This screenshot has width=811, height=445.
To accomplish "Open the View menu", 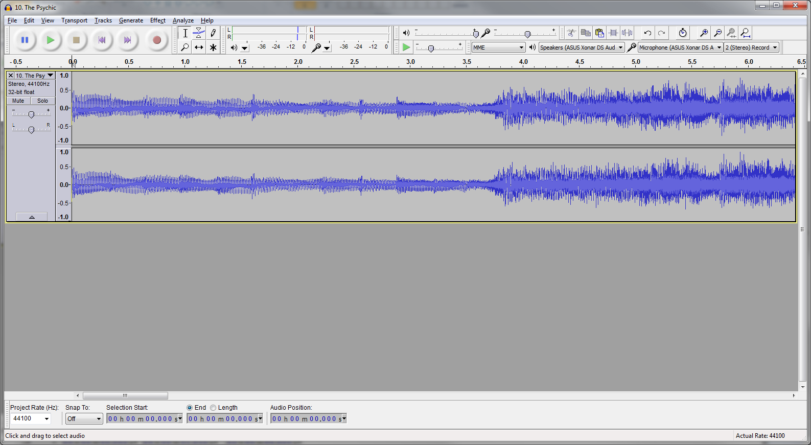I will pyautogui.click(x=48, y=20).
